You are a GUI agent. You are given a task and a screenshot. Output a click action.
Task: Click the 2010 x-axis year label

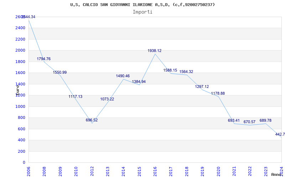76,171
